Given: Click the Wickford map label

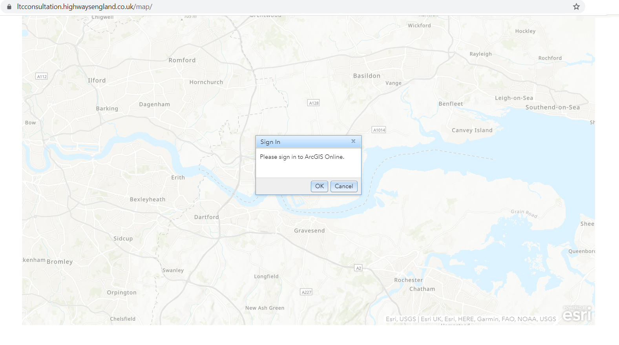Looking at the screenshot, I should (x=419, y=25).
